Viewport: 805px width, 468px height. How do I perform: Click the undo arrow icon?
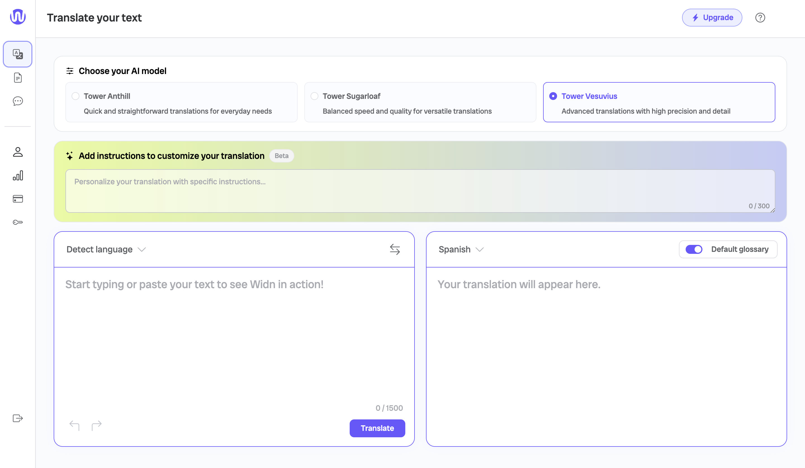coord(74,426)
